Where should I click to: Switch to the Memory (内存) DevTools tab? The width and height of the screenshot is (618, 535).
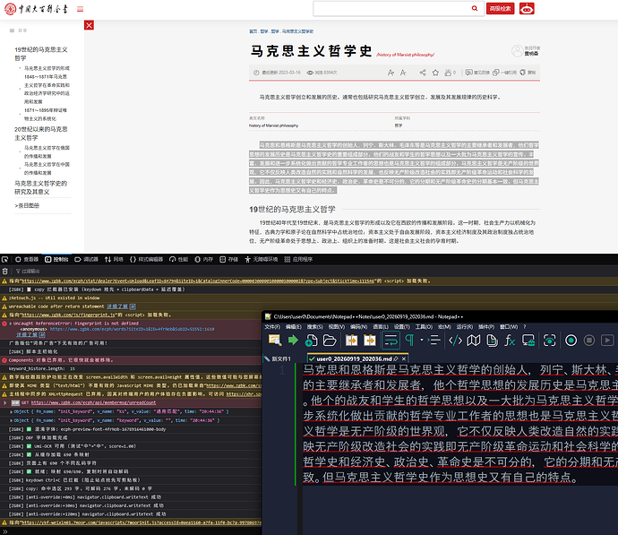point(204,259)
